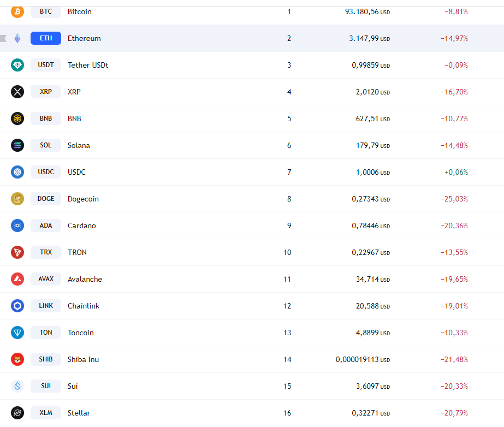
Task: Open the AVAX ticker badge
Action: tap(46, 279)
